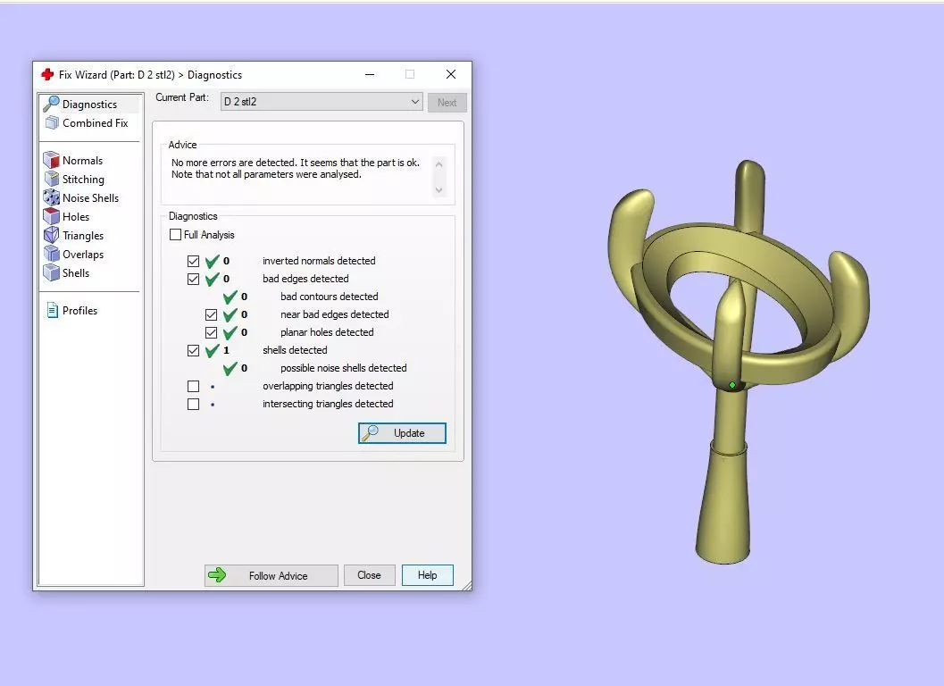Uncheck shells detected checkbox
Image resolution: width=944 pixels, height=686 pixels.
(193, 350)
